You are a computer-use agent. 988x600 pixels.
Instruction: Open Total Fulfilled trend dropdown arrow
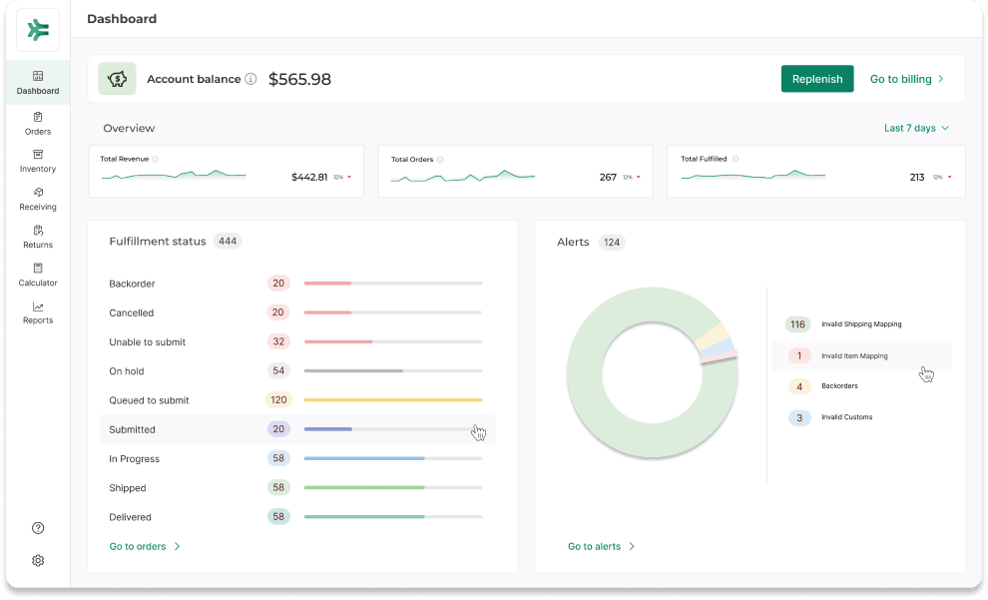950,178
